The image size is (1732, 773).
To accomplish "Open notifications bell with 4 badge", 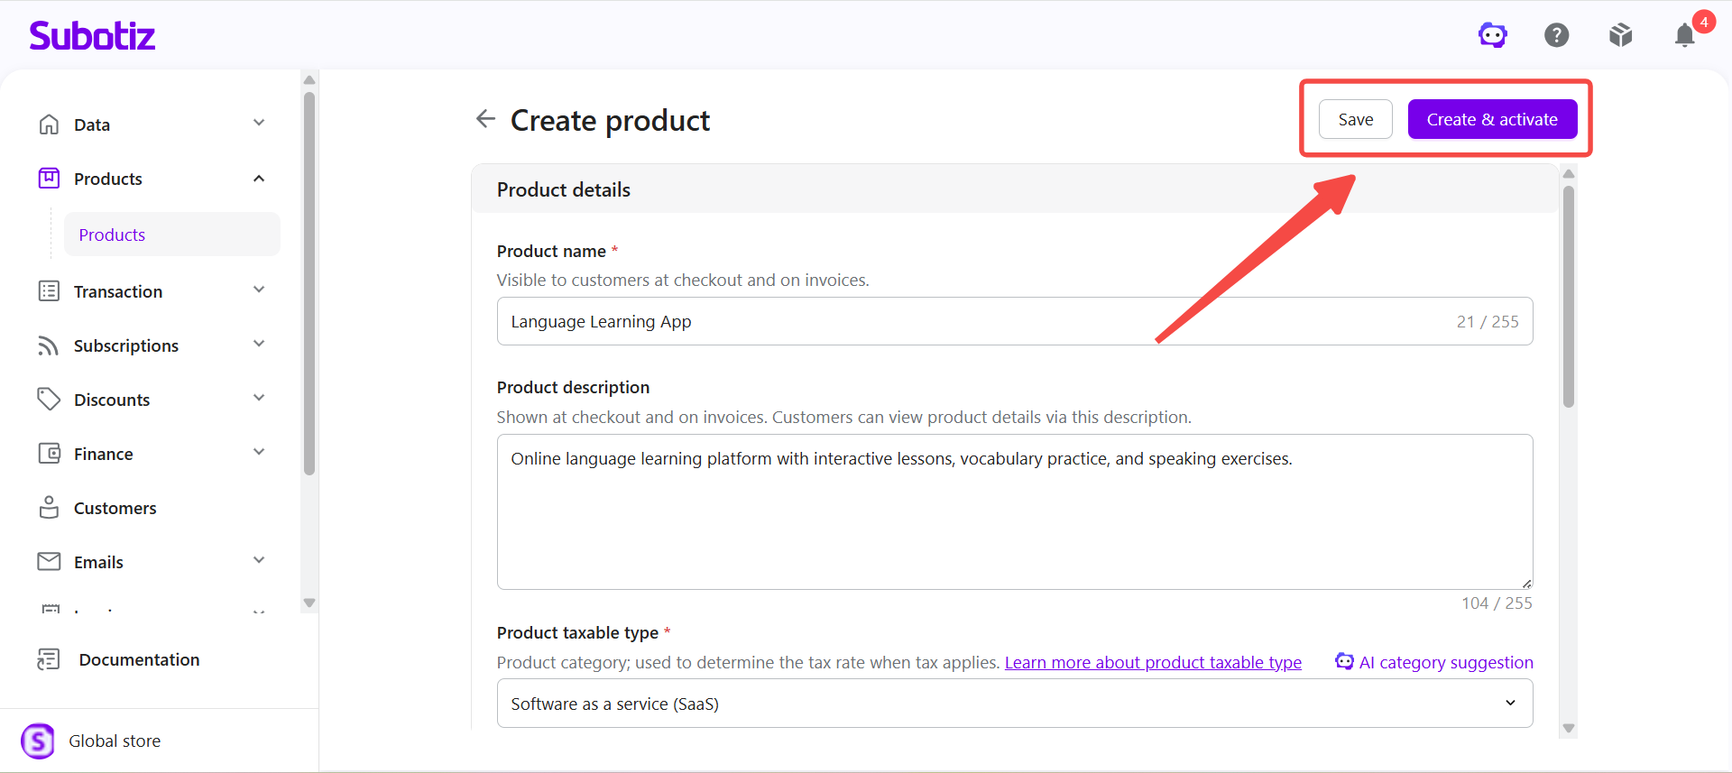I will [1684, 35].
